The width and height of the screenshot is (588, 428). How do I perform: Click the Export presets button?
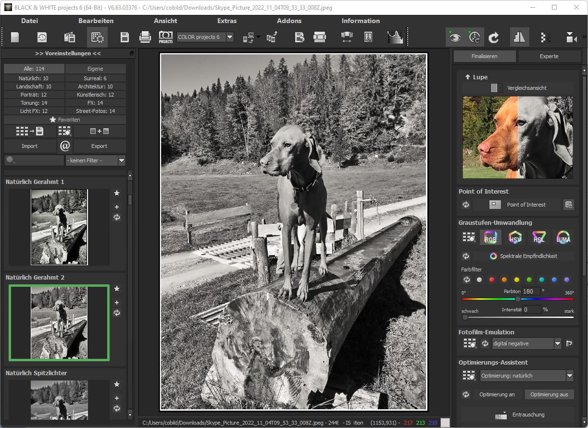coord(99,146)
